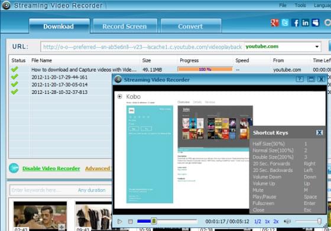Viewport: 331px width, 231px height.
Task: Click the 100 % progress bar
Action: 205,69
